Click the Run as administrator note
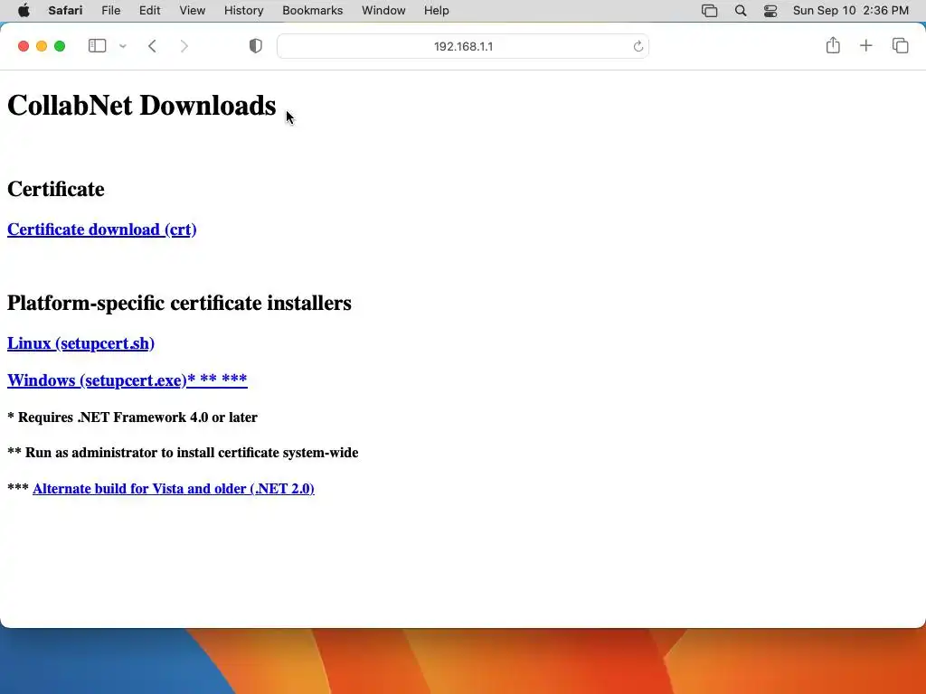Image resolution: width=926 pixels, height=694 pixels. pos(183,453)
